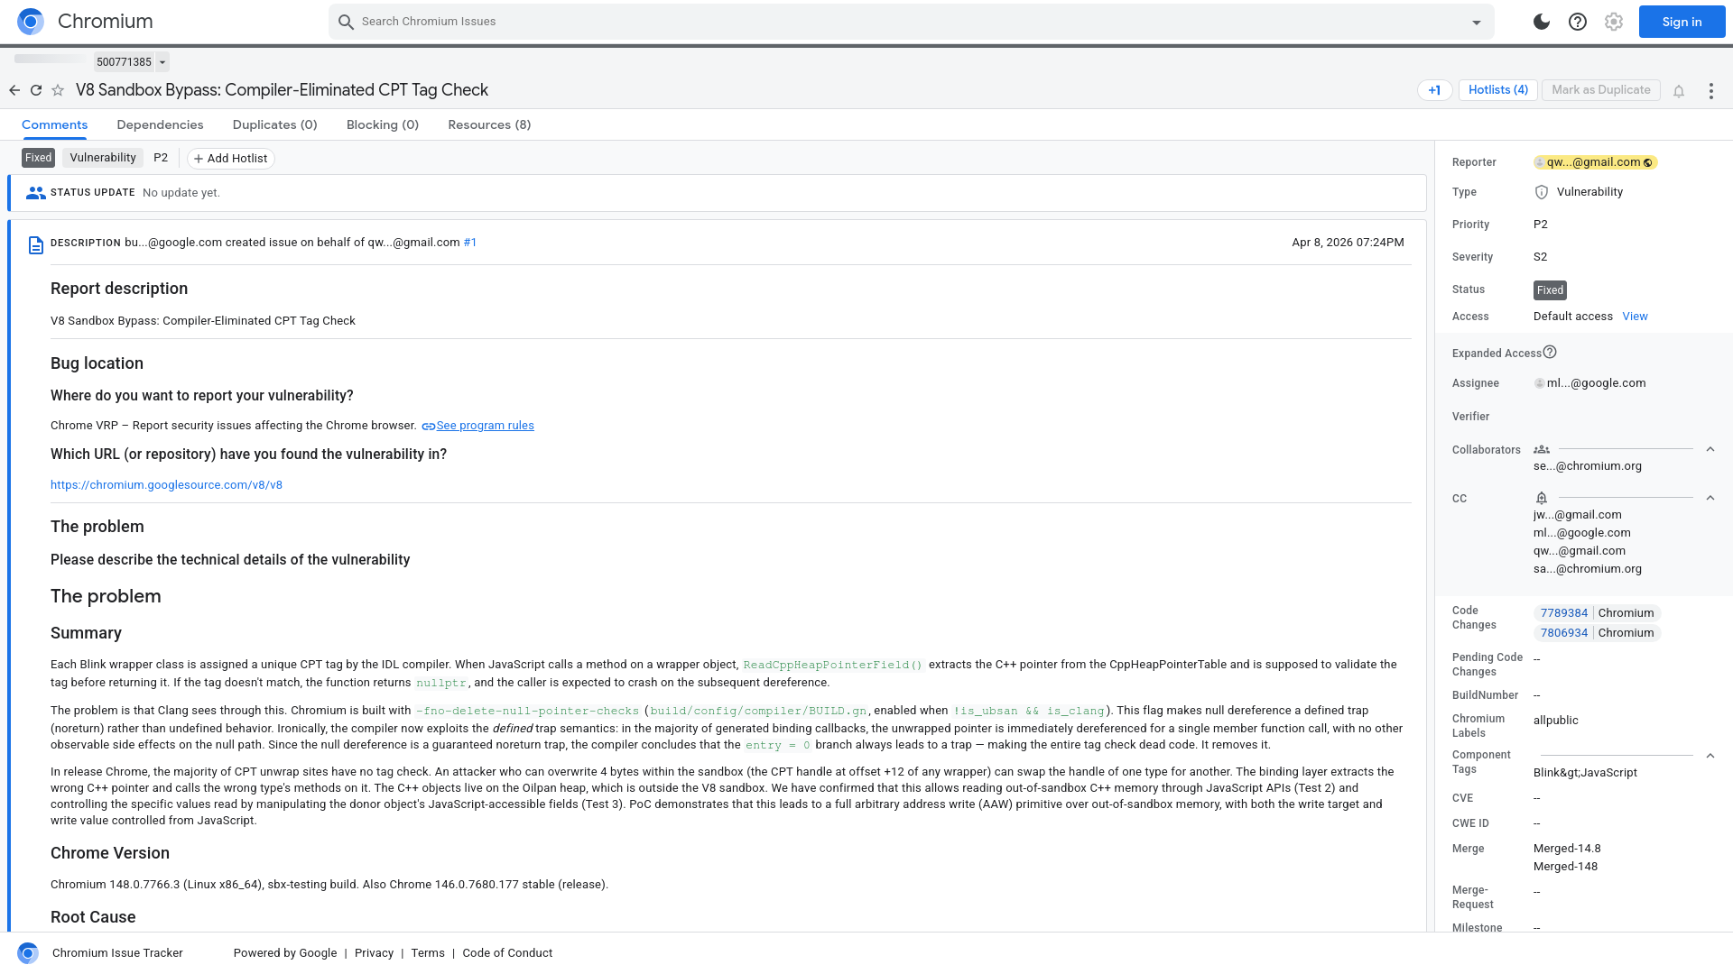The height and width of the screenshot is (974, 1733).
Task: Switch to the Comments tab
Action: click(54, 125)
